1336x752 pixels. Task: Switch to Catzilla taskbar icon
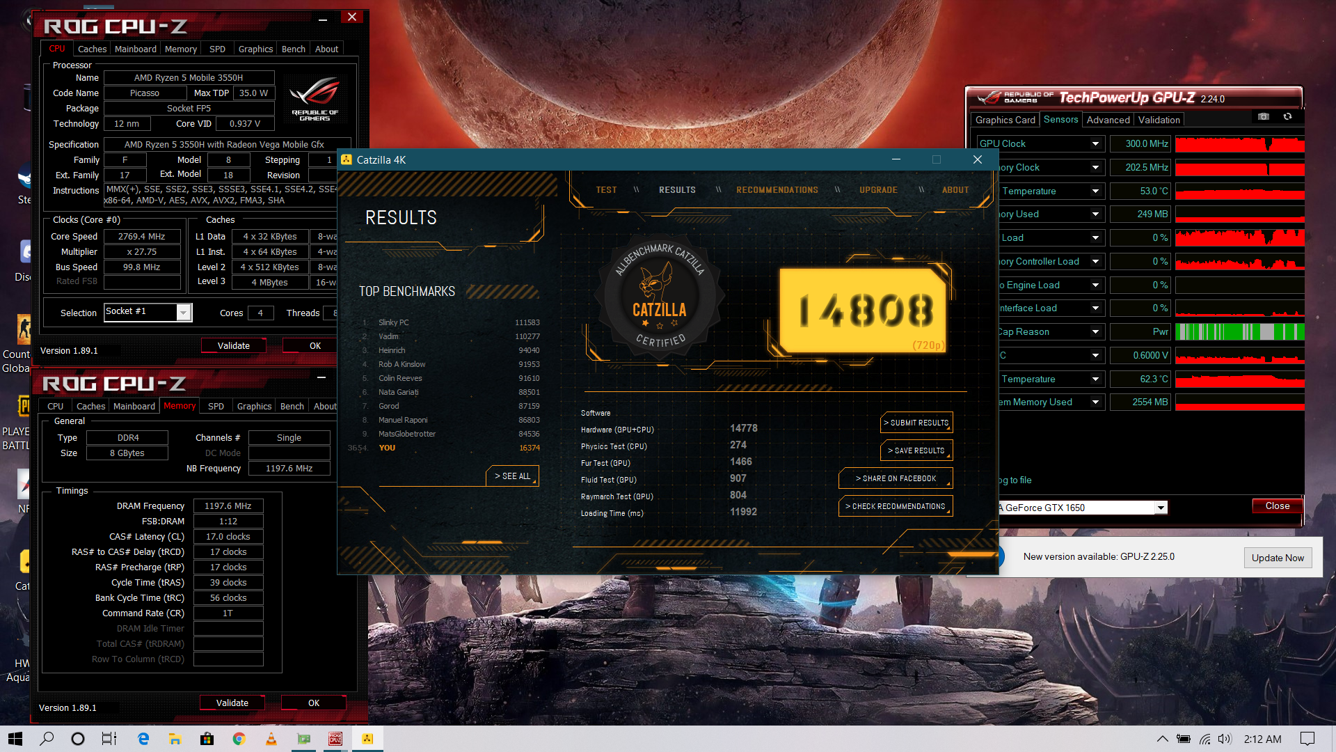(367, 739)
